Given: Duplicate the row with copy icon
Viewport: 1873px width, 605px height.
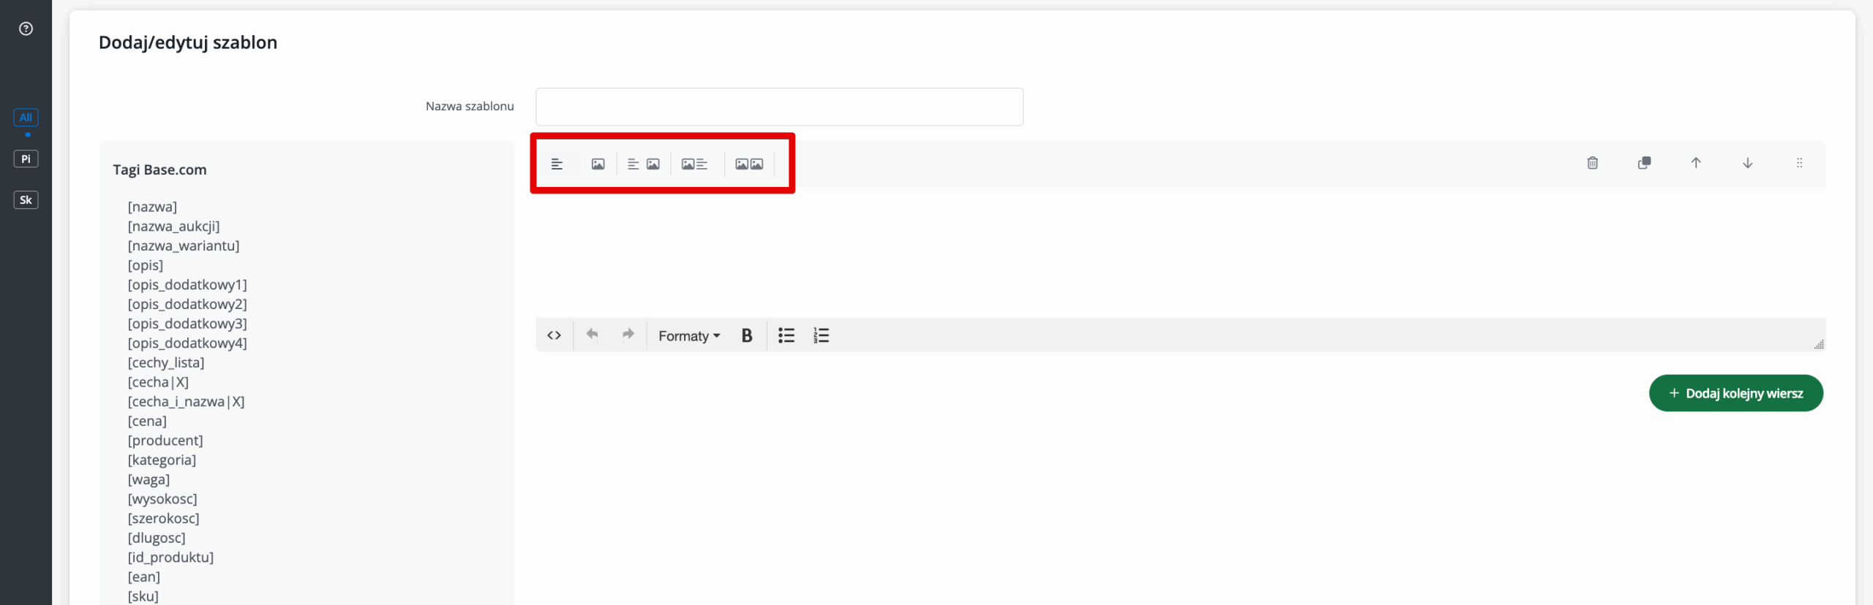Looking at the screenshot, I should pyautogui.click(x=1644, y=163).
